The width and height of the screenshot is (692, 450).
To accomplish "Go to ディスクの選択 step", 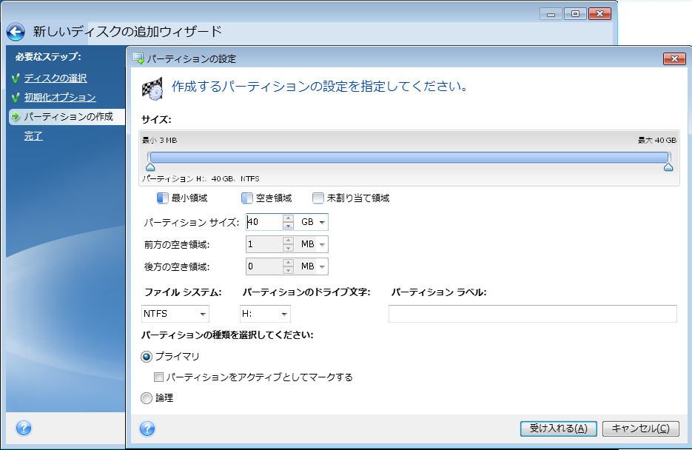I will (56, 78).
